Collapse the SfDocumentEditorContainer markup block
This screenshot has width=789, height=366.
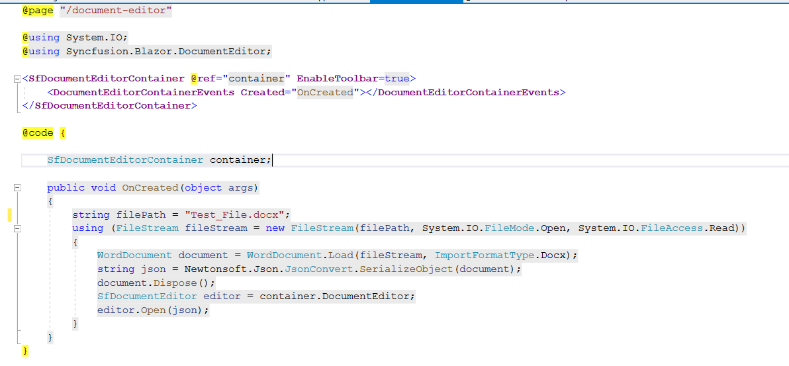click(17, 79)
